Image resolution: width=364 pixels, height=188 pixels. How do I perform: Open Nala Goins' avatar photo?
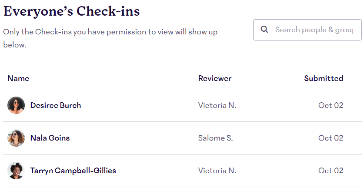[x=16, y=138]
